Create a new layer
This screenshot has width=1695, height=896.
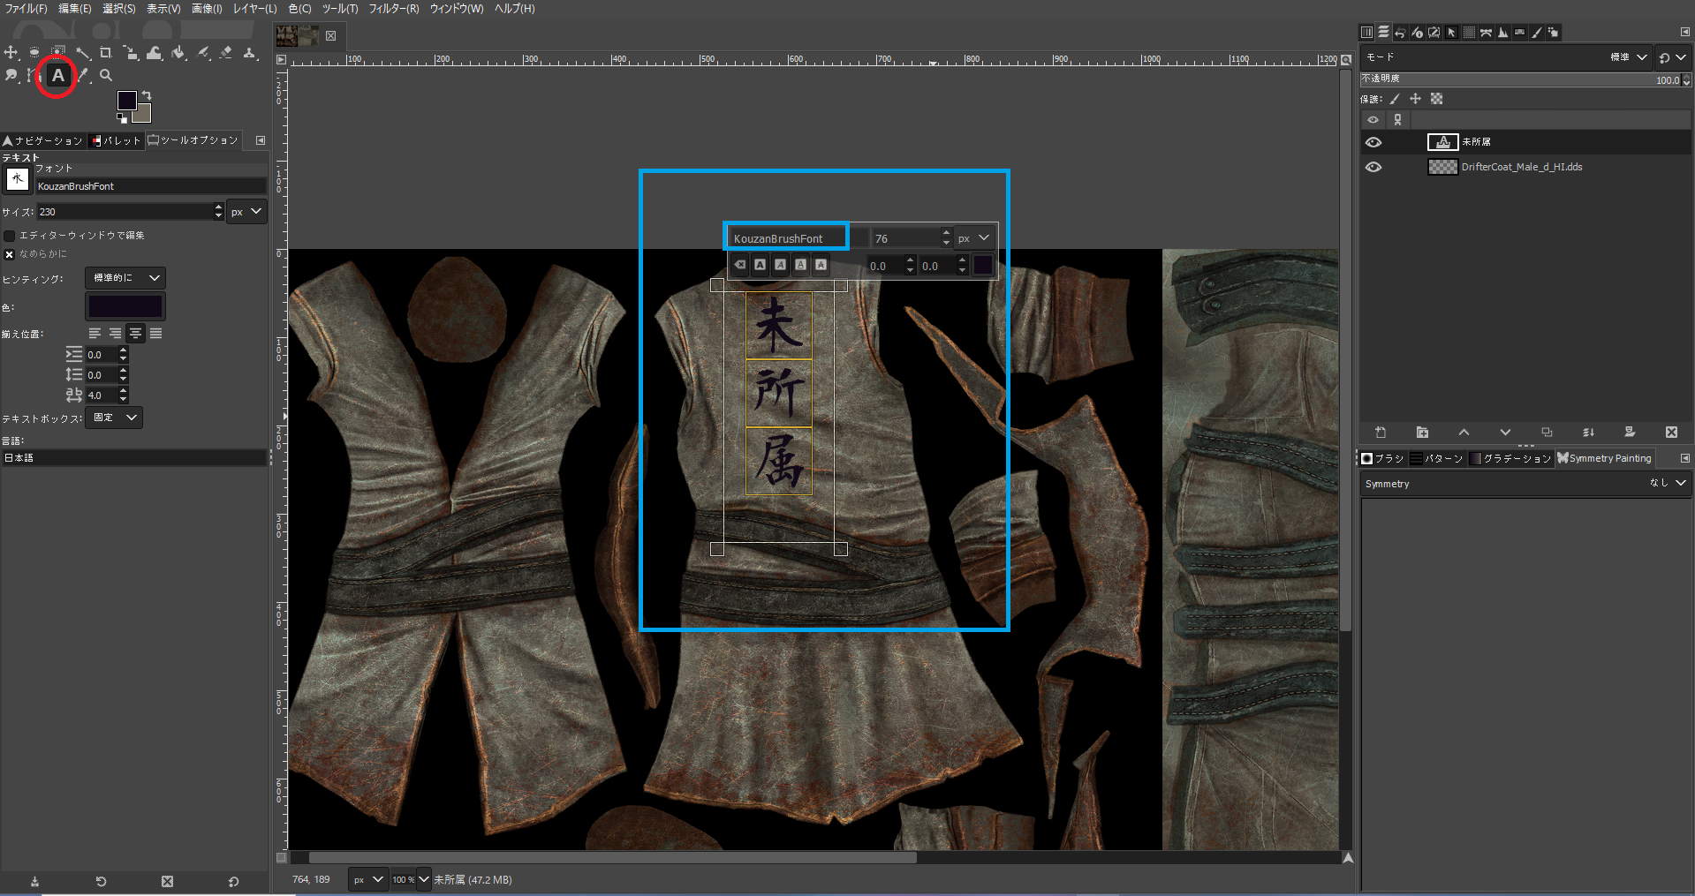(x=1381, y=433)
